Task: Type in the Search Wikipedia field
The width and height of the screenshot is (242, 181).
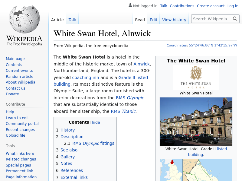Action: [x=211, y=19]
